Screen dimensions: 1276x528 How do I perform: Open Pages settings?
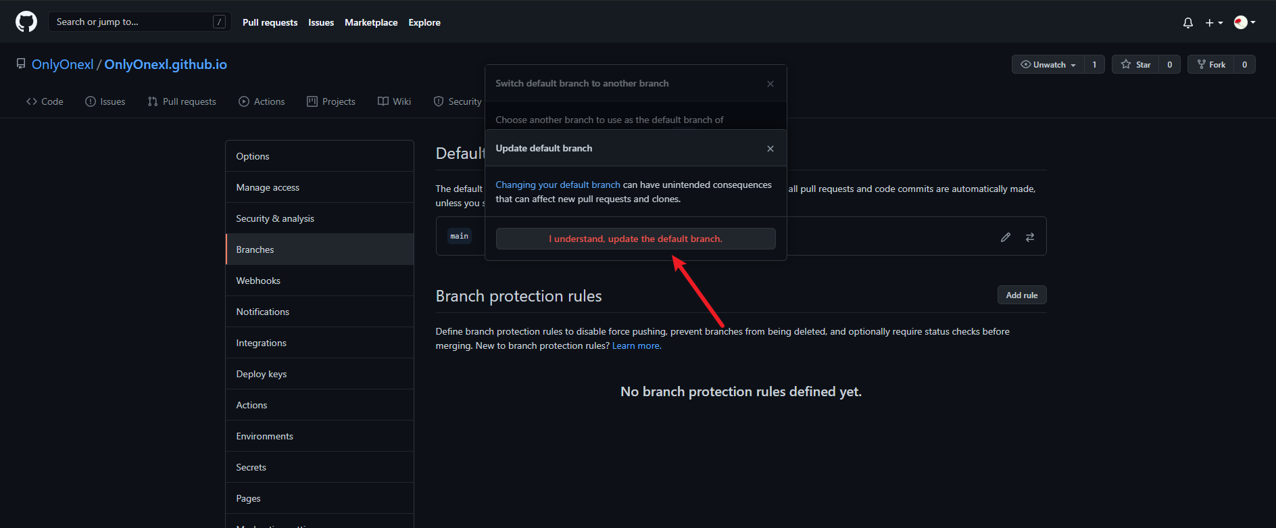pyautogui.click(x=320, y=498)
